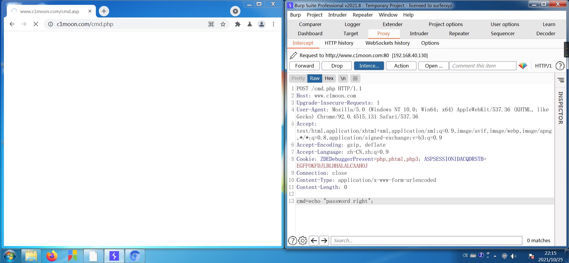Switch message view to Hex
Screen dimensions: 569x263
(329, 78)
